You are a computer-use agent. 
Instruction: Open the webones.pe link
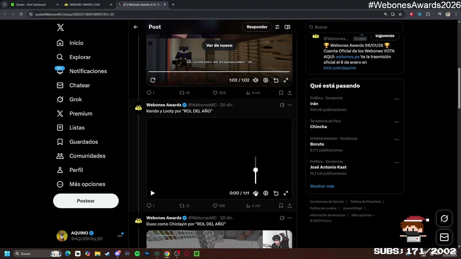point(348,56)
